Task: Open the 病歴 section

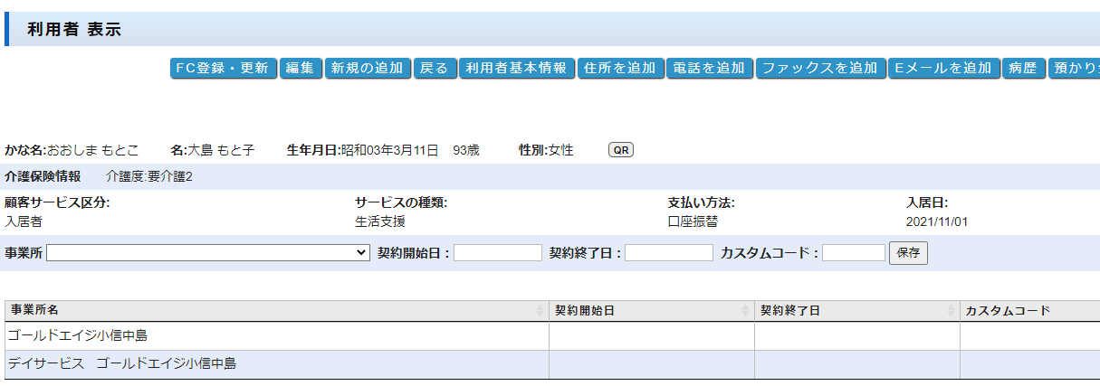Action: (1023, 69)
